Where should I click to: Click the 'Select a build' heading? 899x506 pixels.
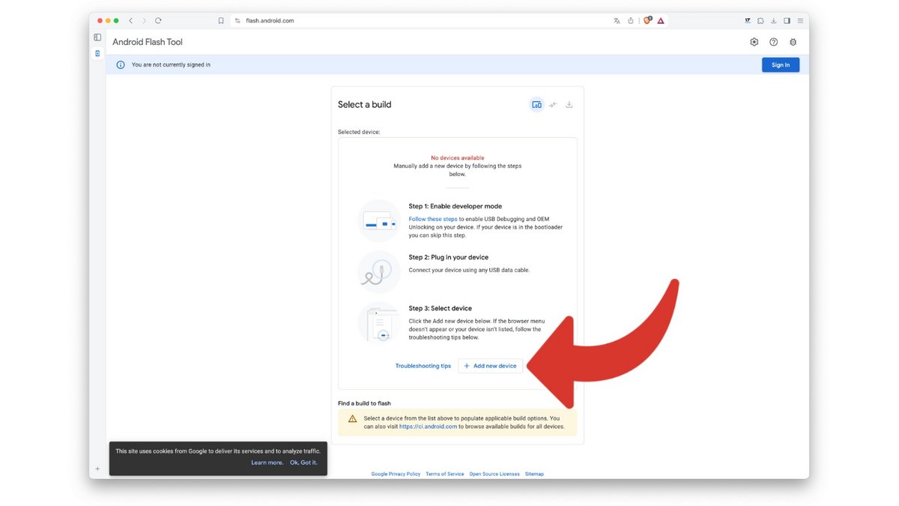click(365, 105)
